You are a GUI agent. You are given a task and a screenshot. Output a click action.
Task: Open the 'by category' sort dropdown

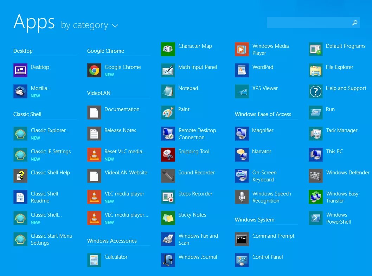tap(89, 25)
